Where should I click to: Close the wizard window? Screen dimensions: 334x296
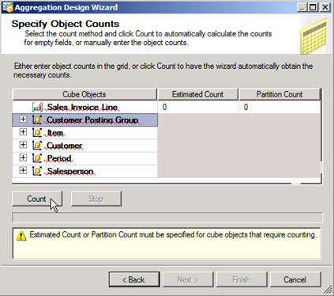[x=325, y=7]
